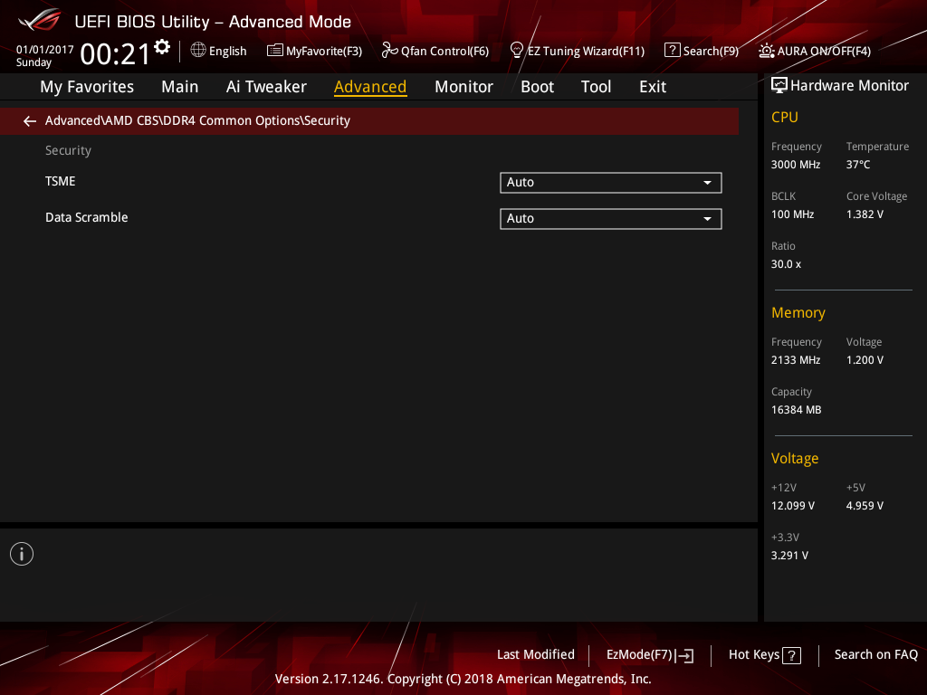
Task: Click Last Modified
Action: [536, 655]
